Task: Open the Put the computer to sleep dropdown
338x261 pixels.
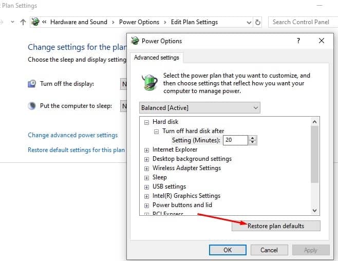Action: pyautogui.click(x=123, y=106)
